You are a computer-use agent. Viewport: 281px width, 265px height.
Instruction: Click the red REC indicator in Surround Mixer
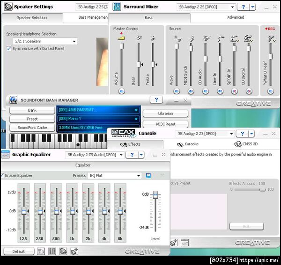click(x=270, y=29)
